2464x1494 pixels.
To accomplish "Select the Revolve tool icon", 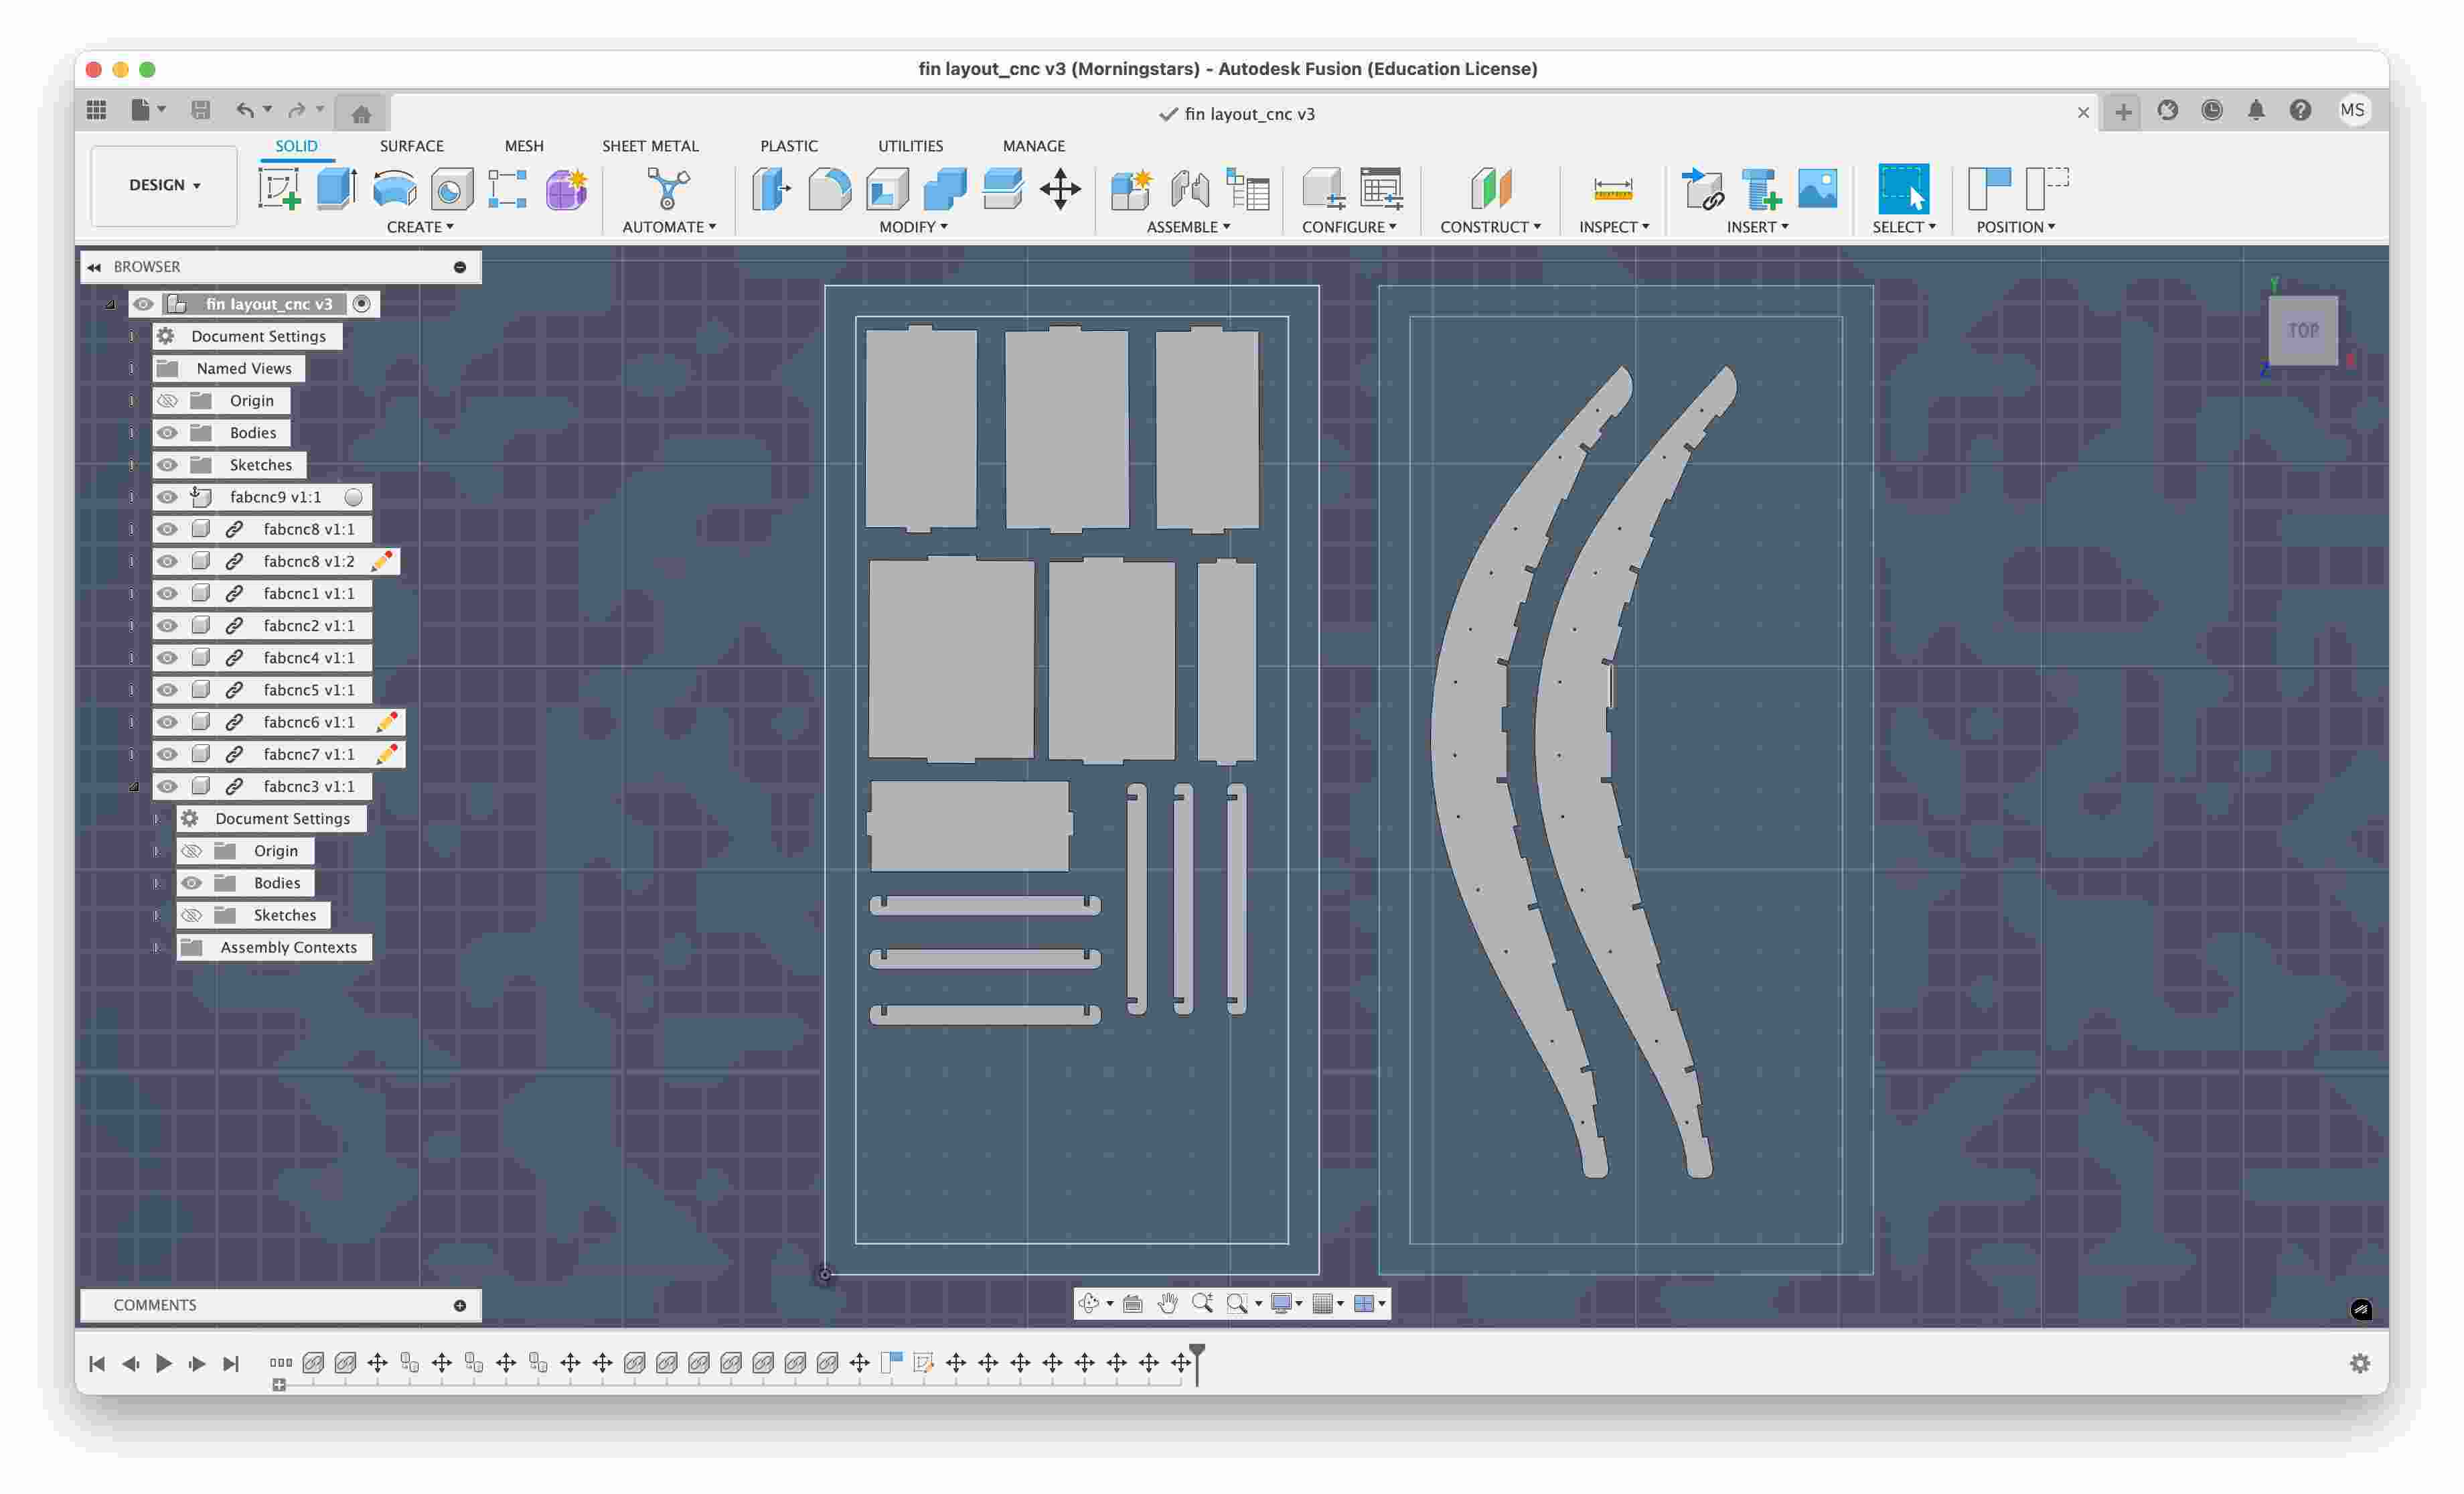I will 394,188.
